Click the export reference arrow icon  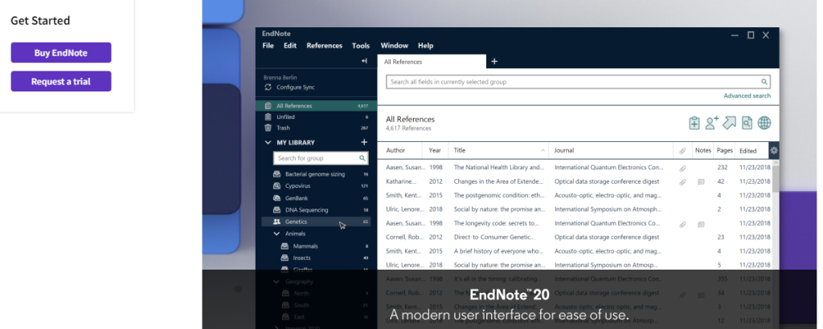point(730,123)
